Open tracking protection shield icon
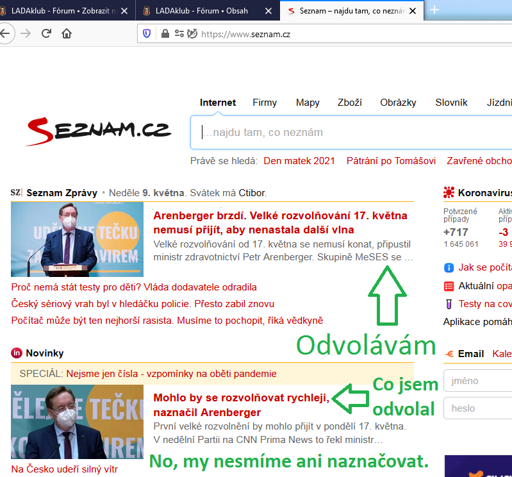512x477 pixels. coord(147,33)
